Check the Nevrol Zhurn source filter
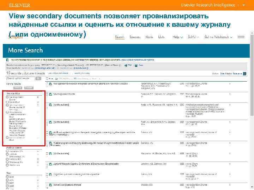This screenshot has width=254, height=190. coord(7,102)
